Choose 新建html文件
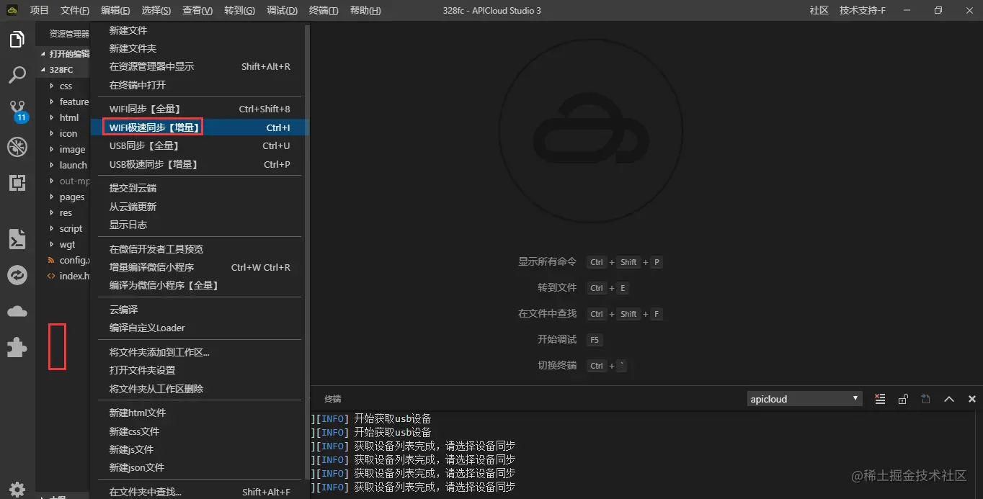The image size is (983, 499). pos(200,413)
